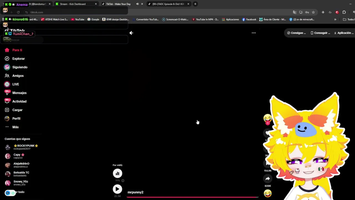Open a new browser tab
The height and width of the screenshot is (200, 355).
pyautogui.click(x=195, y=4)
